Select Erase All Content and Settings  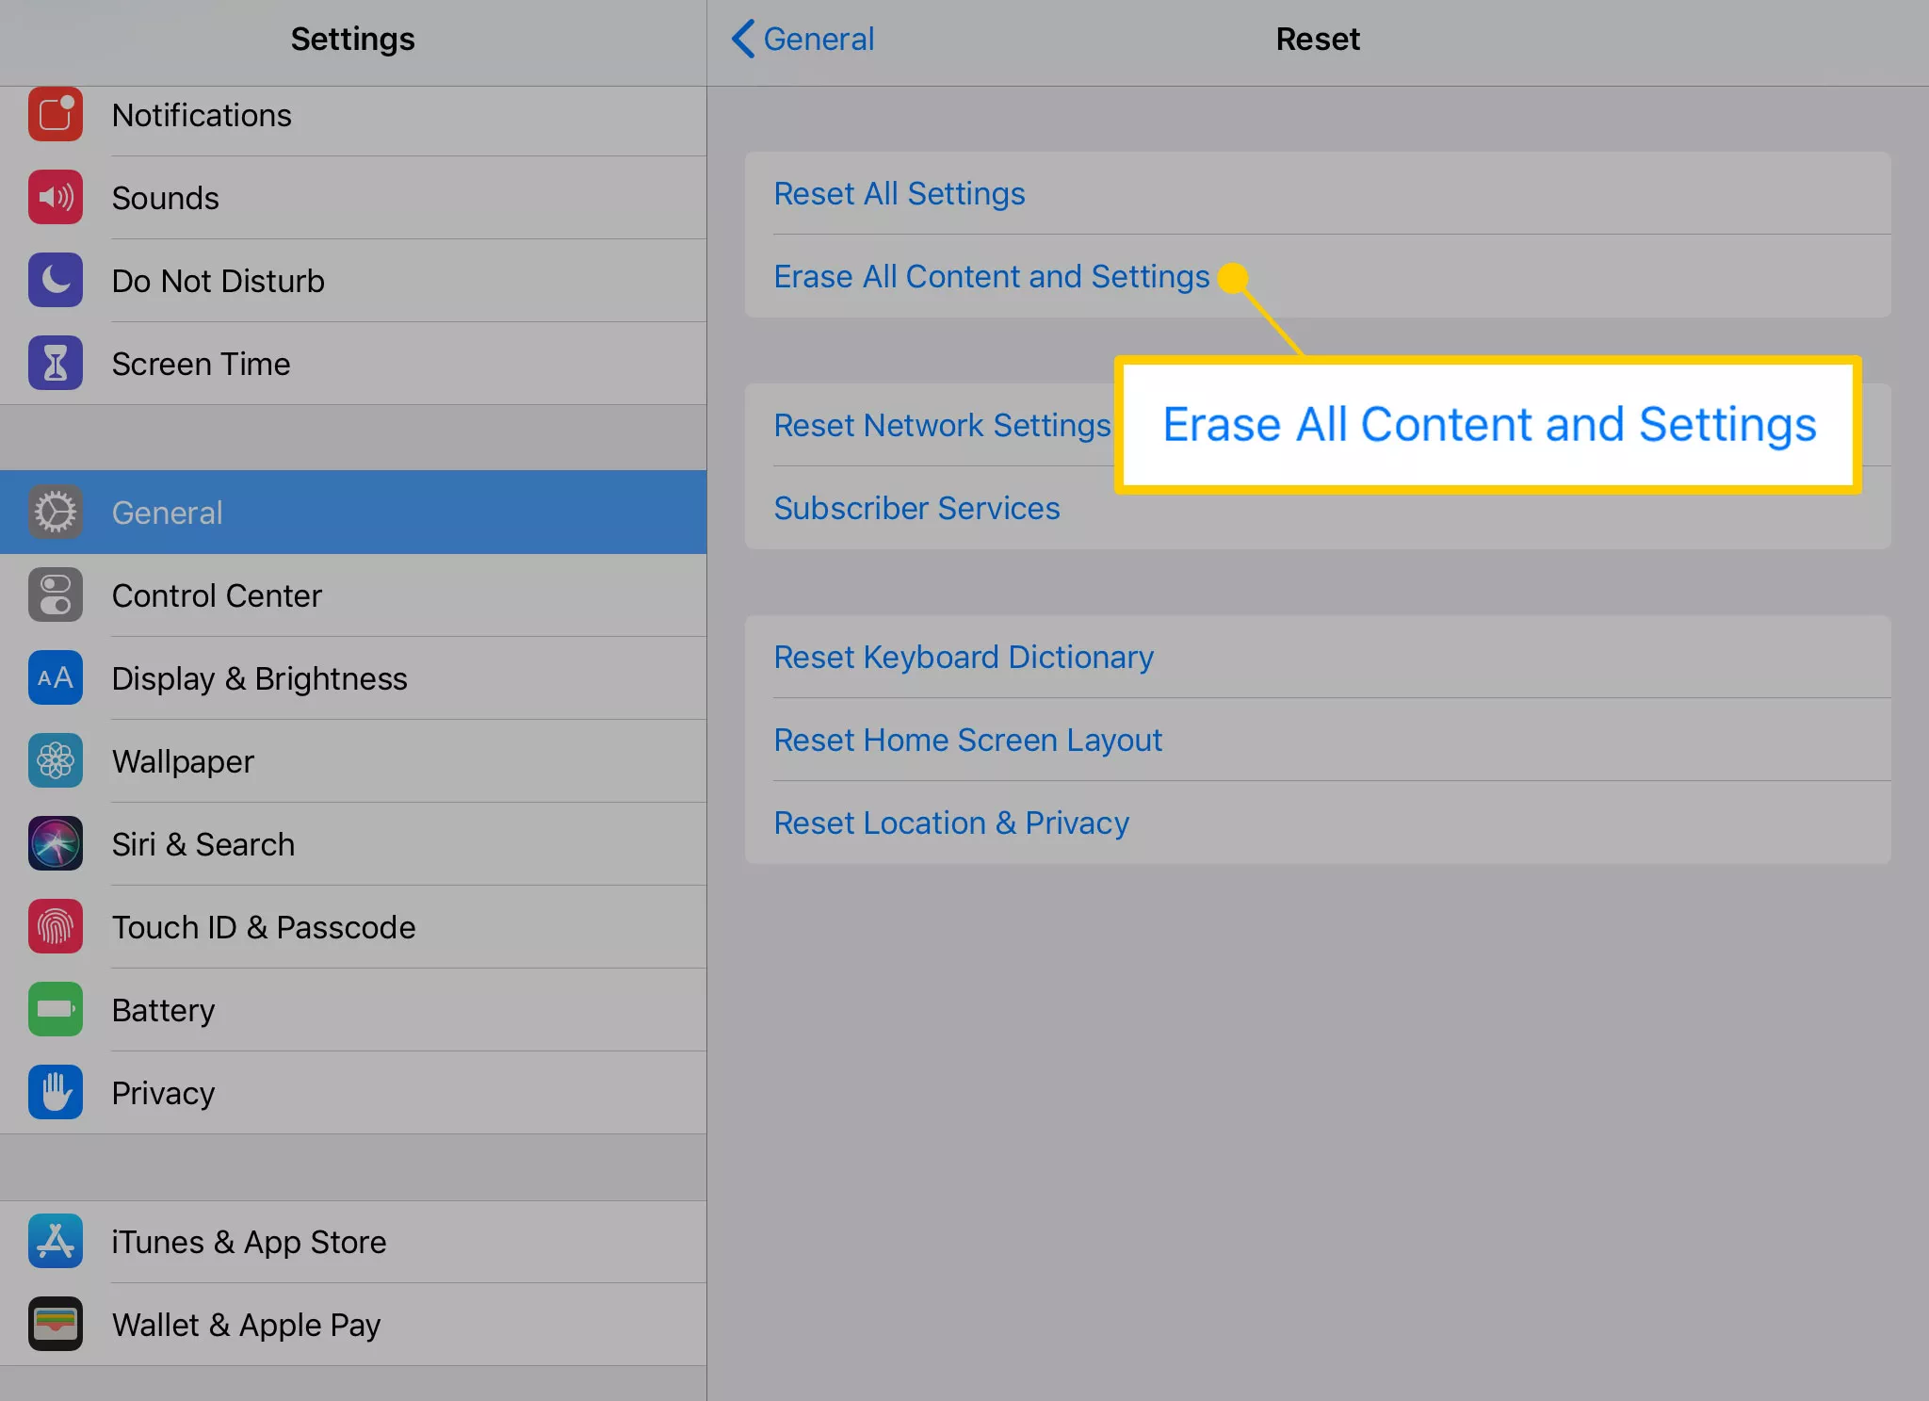[x=992, y=274]
